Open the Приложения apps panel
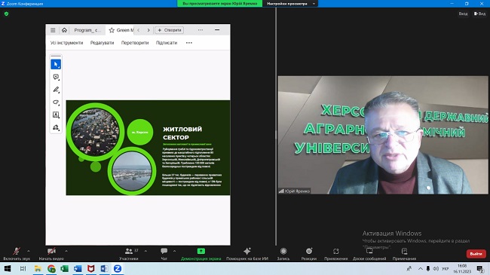The height and width of the screenshot is (275, 490). tap(336, 253)
